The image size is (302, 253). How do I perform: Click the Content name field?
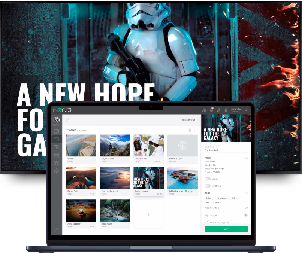[x=226, y=149]
